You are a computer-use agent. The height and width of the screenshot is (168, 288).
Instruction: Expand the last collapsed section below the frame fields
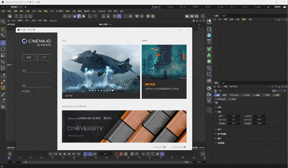tap(216, 143)
